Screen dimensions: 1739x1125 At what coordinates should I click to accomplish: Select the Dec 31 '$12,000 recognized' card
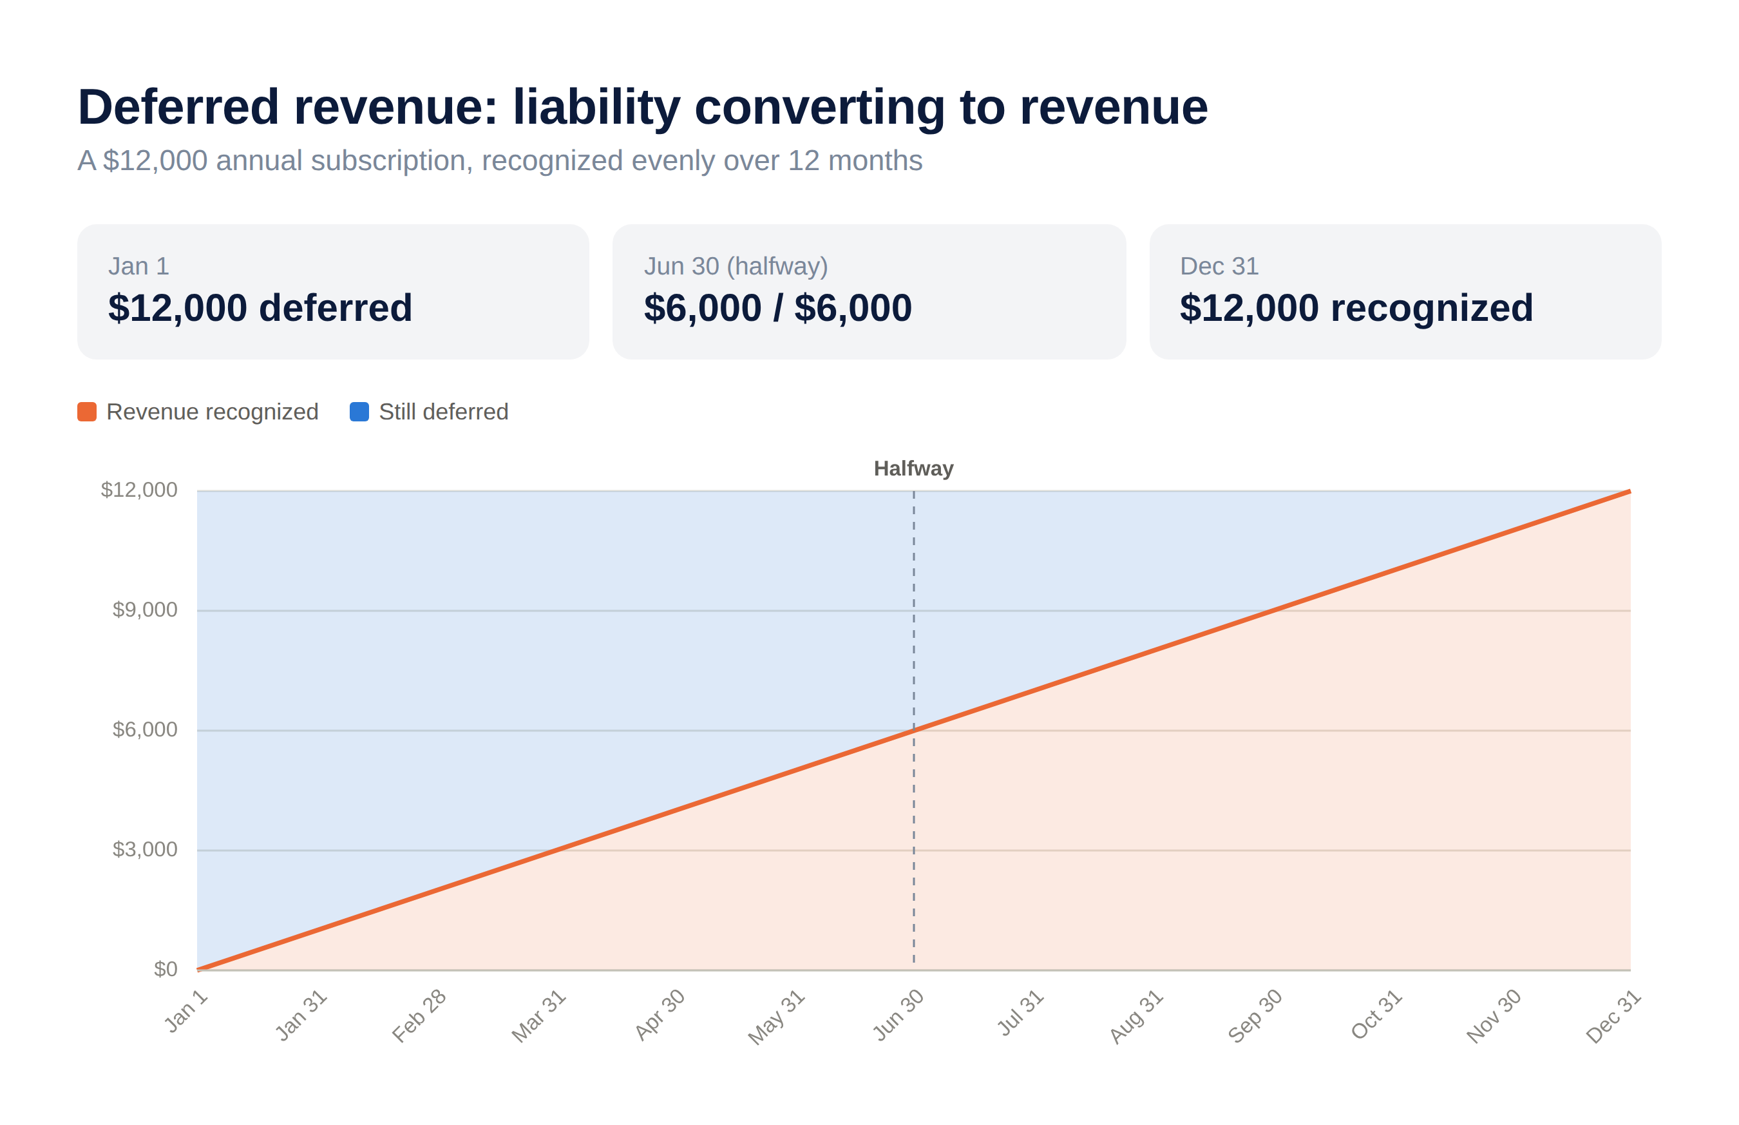pyautogui.click(x=1405, y=291)
